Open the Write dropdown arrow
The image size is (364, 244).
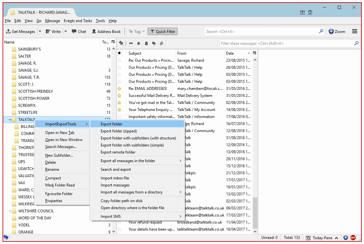66,31
